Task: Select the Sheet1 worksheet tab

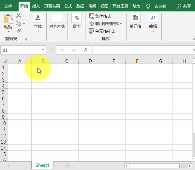Action: pyautogui.click(x=42, y=165)
